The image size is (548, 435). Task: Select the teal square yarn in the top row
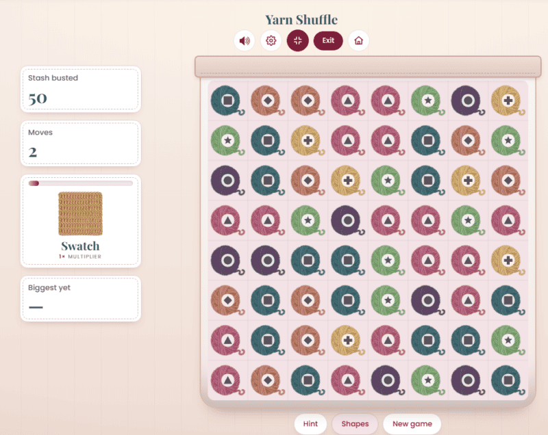(227, 101)
